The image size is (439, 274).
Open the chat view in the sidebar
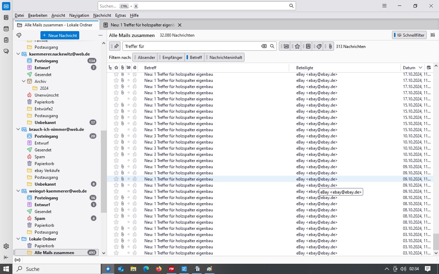click(x=6, y=51)
